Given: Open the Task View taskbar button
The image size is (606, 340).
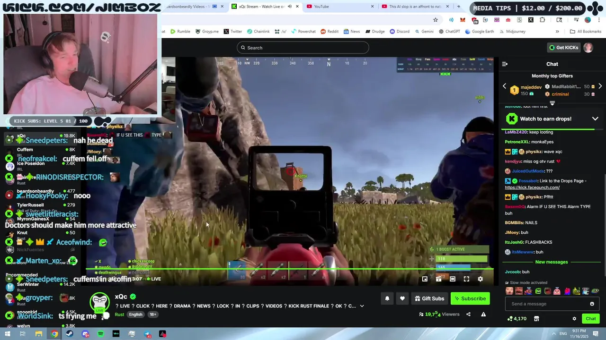Looking at the screenshot, I should pos(23,334).
